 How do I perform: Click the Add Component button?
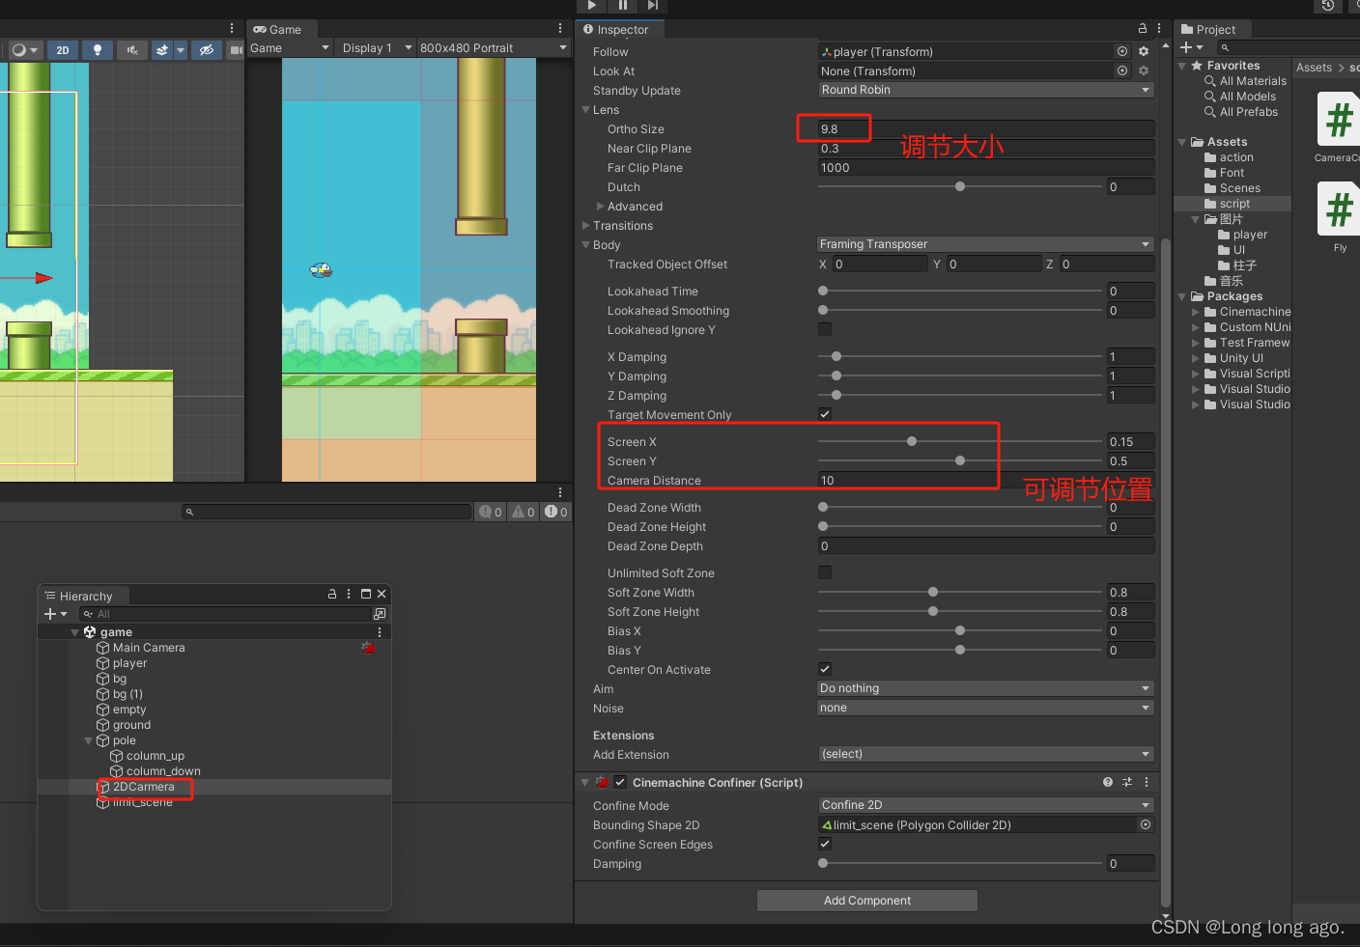pos(867,901)
